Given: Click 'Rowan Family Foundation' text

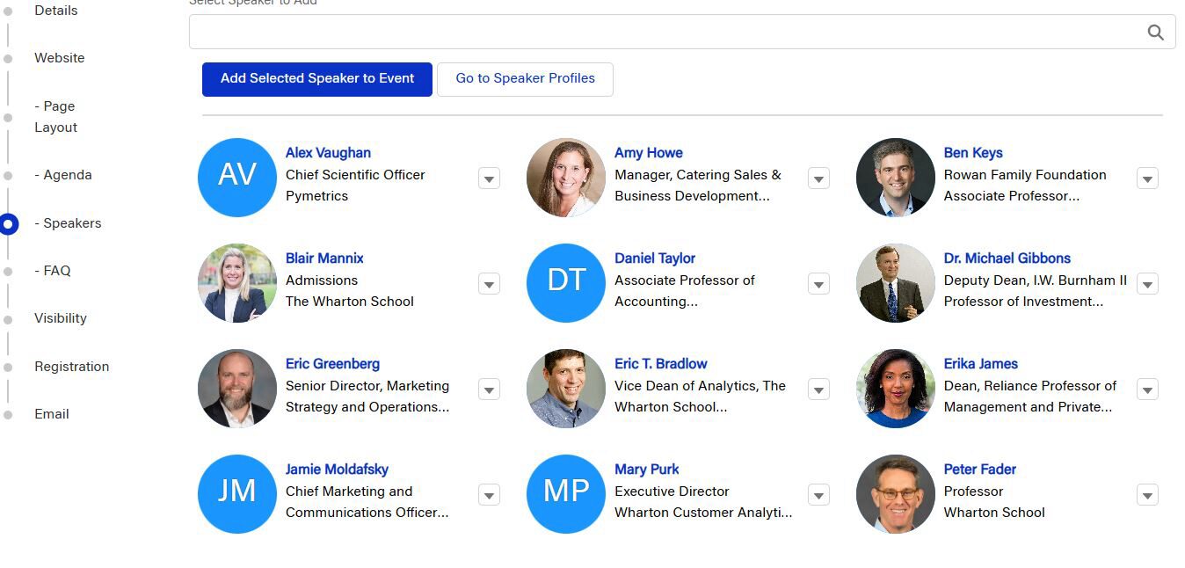Looking at the screenshot, I should [x=1025, y=175].
